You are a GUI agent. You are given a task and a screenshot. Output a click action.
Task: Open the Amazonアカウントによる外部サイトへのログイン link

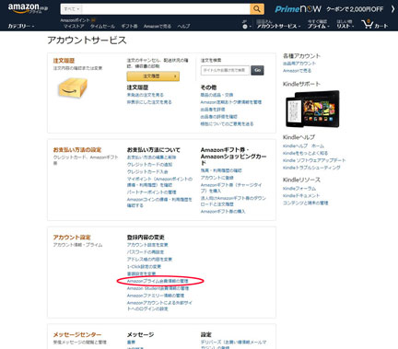(159, 306)
